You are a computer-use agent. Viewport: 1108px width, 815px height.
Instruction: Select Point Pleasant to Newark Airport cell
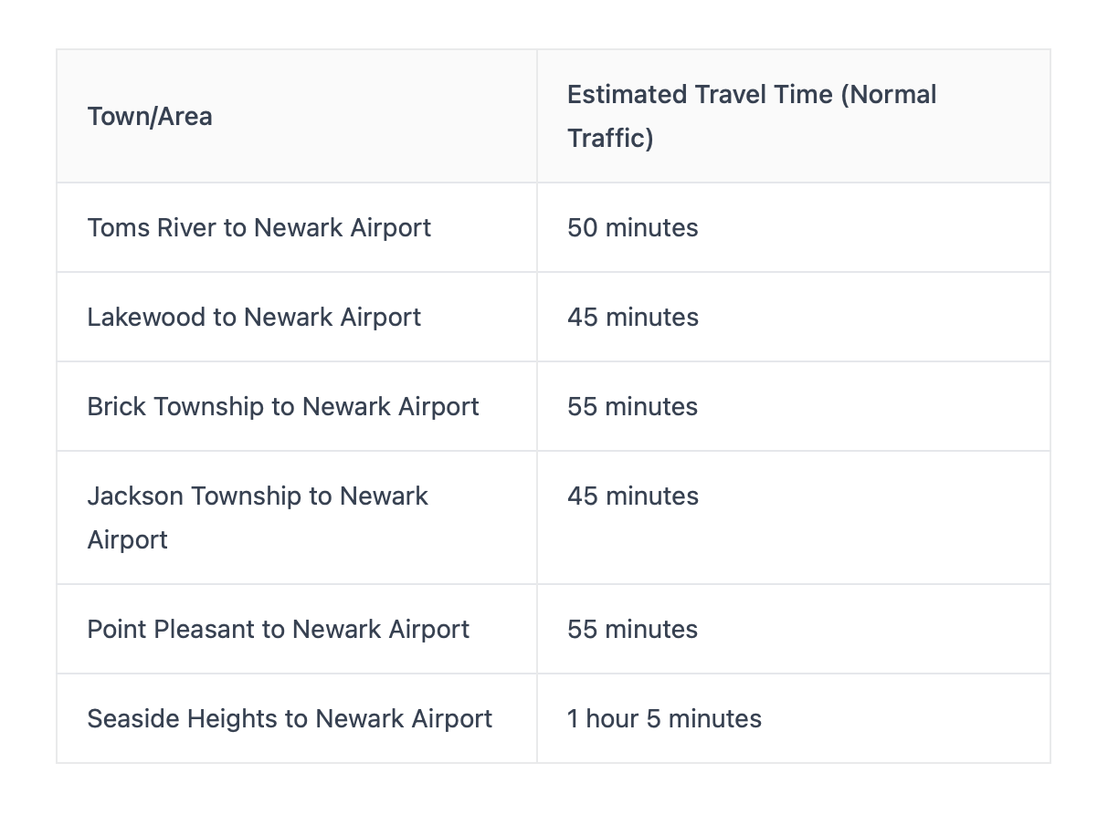tap(278, 629)
